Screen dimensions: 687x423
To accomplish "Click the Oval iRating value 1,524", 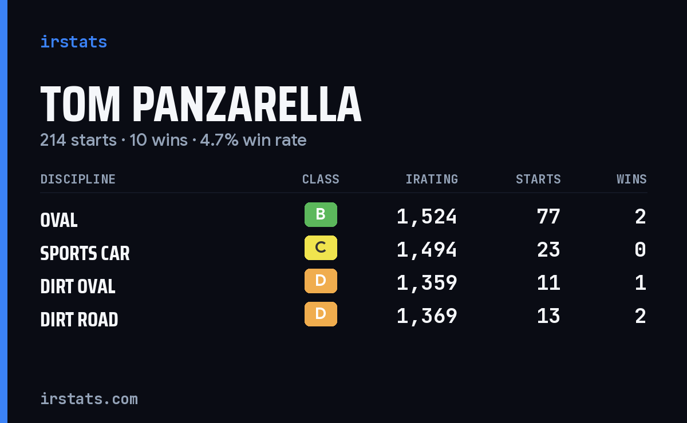I will [427, 217].
